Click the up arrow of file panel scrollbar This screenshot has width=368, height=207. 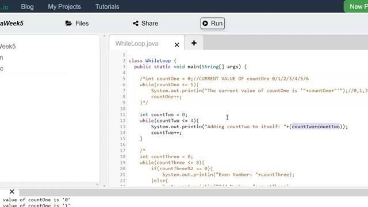coord(104,36)
